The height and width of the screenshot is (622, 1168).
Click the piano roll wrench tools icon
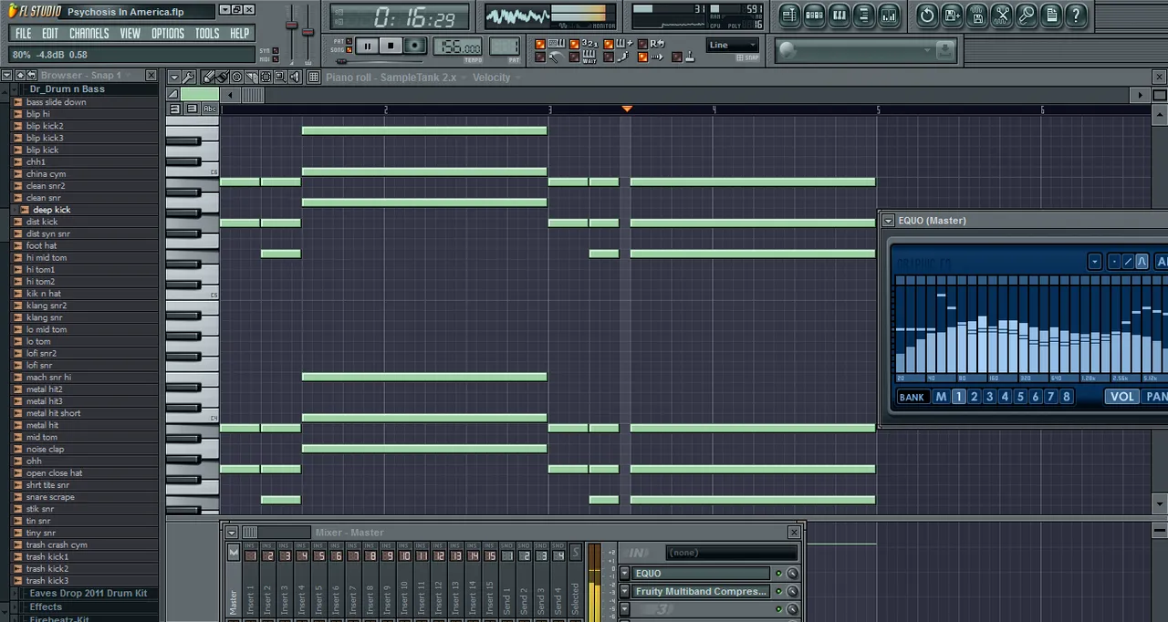click(x=189, y=78)
